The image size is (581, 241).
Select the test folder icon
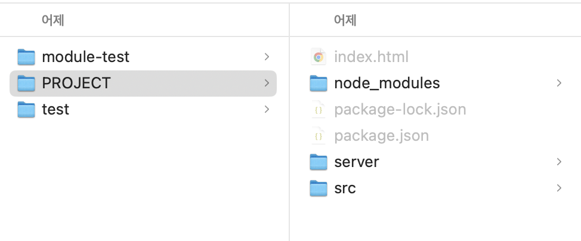click(x=26, y=109)
